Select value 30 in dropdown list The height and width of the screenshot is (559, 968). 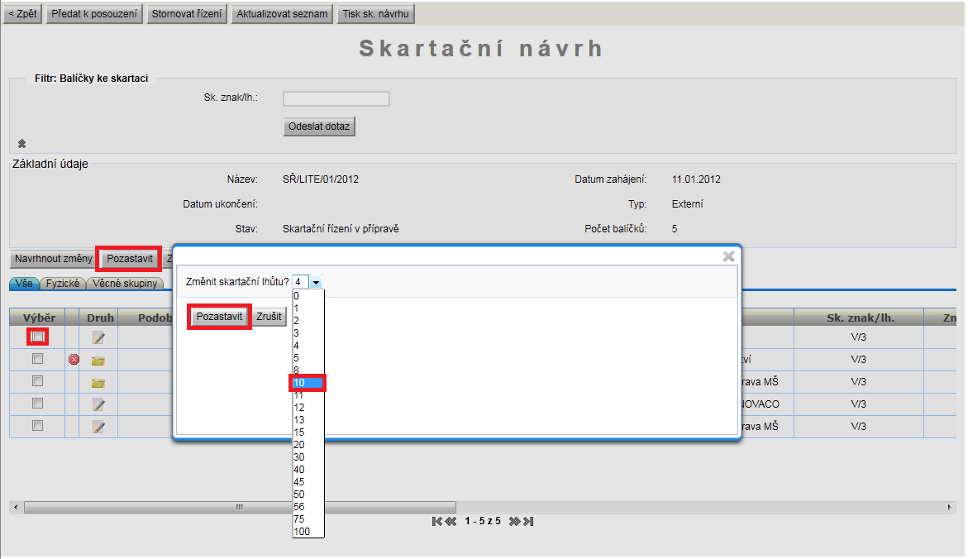pyautogui.click(x=308, y=457)
